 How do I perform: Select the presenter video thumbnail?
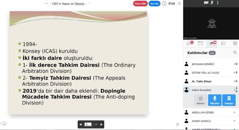coord(211,23)
